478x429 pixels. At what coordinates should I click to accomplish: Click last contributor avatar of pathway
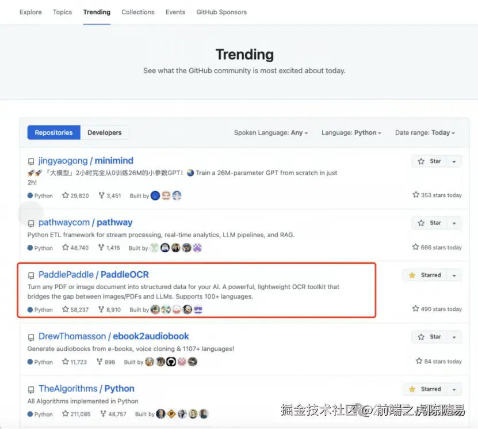coord(197,248)
